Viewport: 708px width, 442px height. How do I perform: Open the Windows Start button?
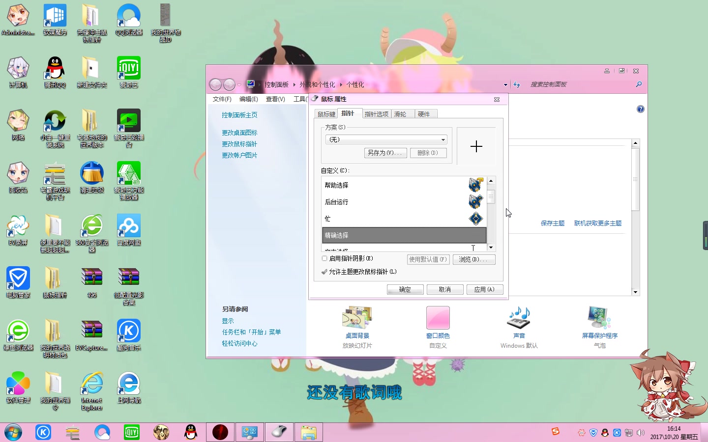pos(13,432)
